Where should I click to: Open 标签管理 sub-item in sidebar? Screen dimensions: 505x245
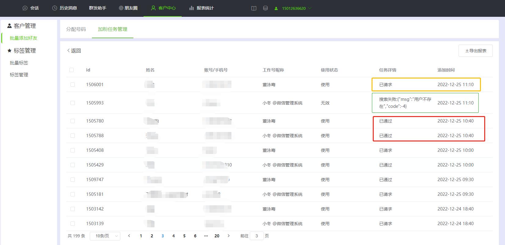point(19,75)
